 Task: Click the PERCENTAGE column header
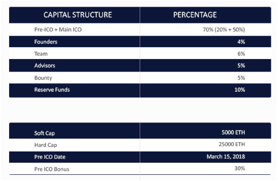point(195,15)
